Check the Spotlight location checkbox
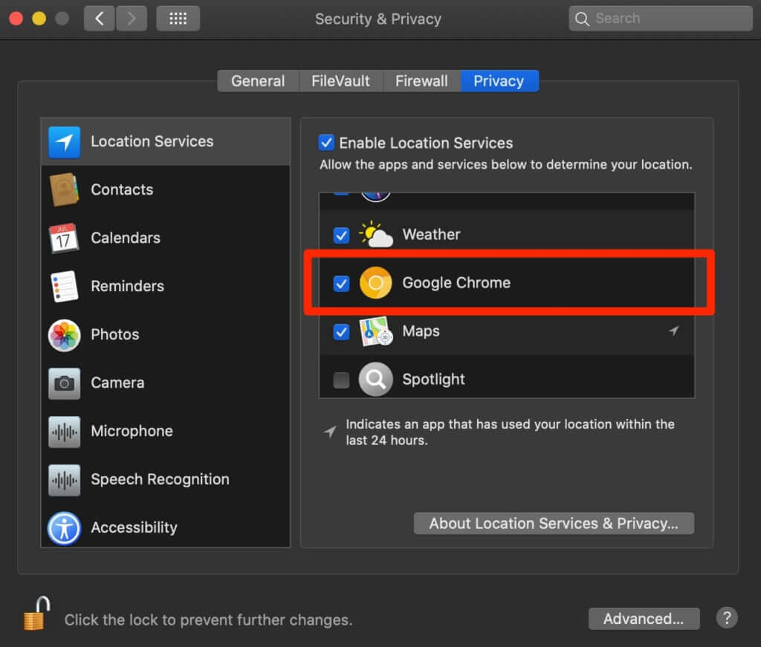761x647 pixels. point(341,380)
